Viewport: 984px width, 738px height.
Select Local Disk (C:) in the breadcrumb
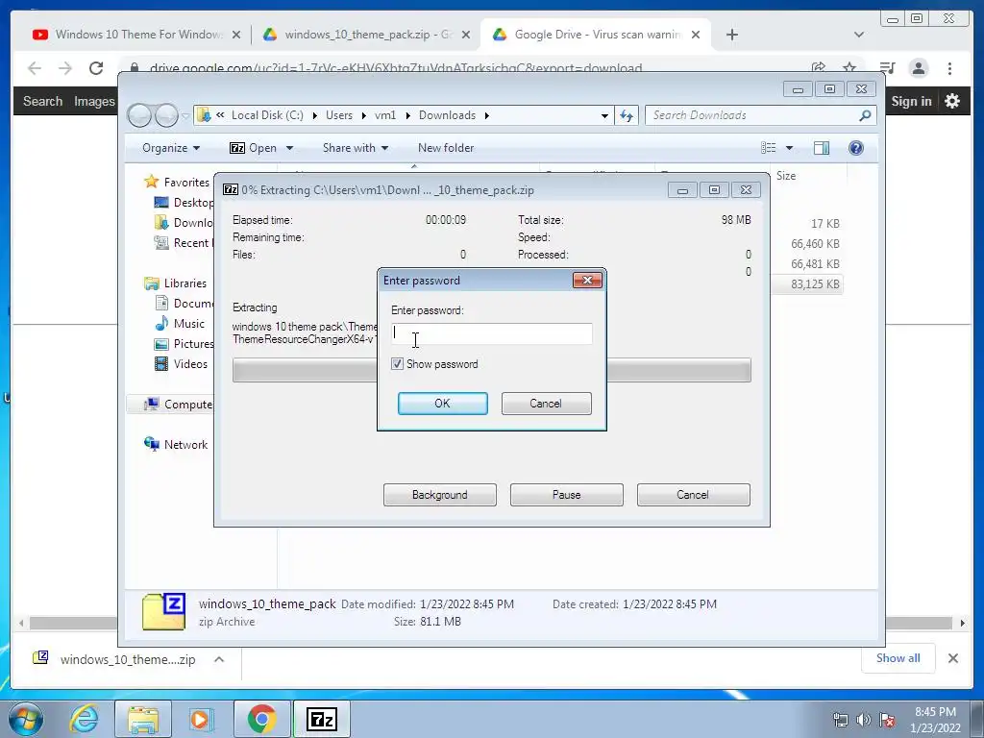tap(267, 115)
